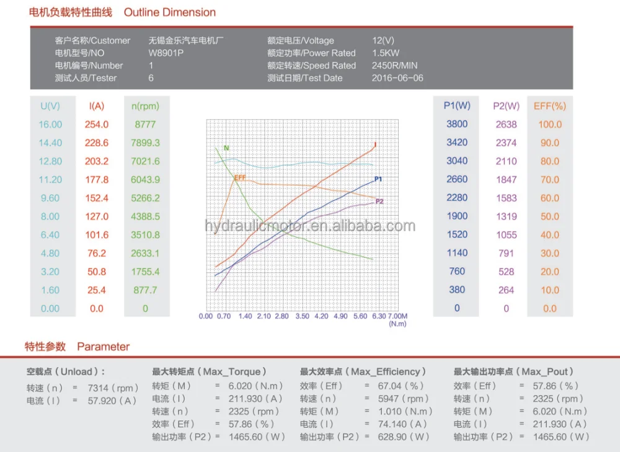The height and width of the screenshot is (452, 620).
Task: Click the 'U(V)' column header
Action: tap(50, 106)
